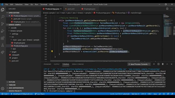Expand the Maven Projects section

click(24, 91)
